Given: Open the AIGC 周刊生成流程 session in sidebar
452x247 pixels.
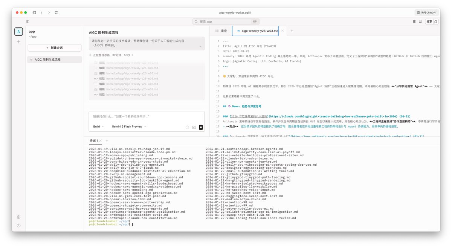Looking at the screenshot, I should [55, 59].
